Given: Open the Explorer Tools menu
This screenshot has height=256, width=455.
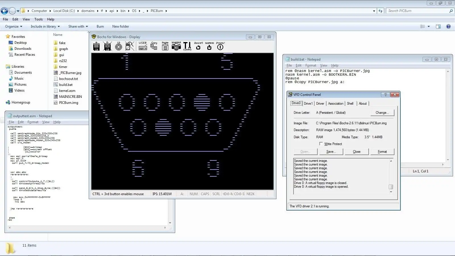Looking at the screenshot, I should tap(38, 19).
